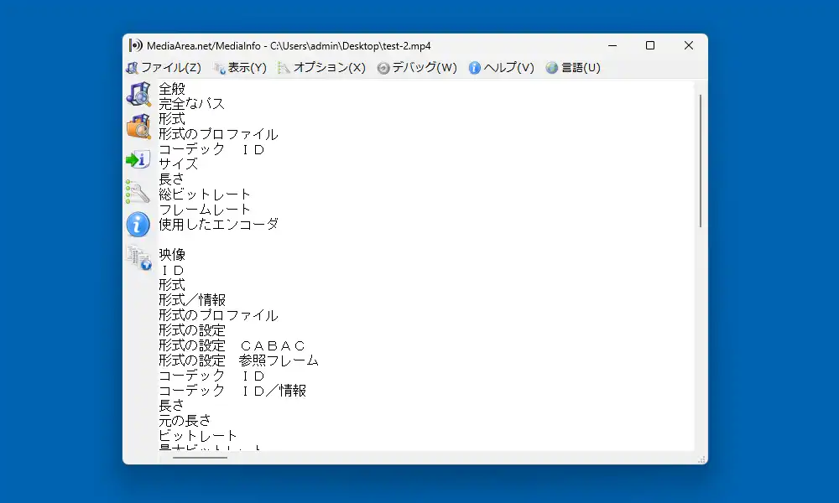This screenshot has width=839, height=503.
Task: Click the 長さ row in the 映像 section
Action: [172, 405]
